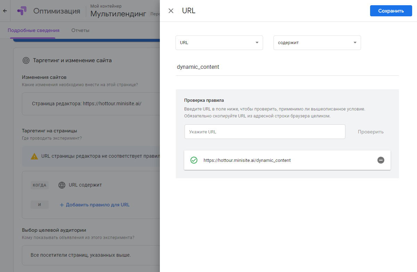This screenshot has width=417, height=272.
Task: Click the 'Мой контейнер' container label
Action: coord(106,6)
